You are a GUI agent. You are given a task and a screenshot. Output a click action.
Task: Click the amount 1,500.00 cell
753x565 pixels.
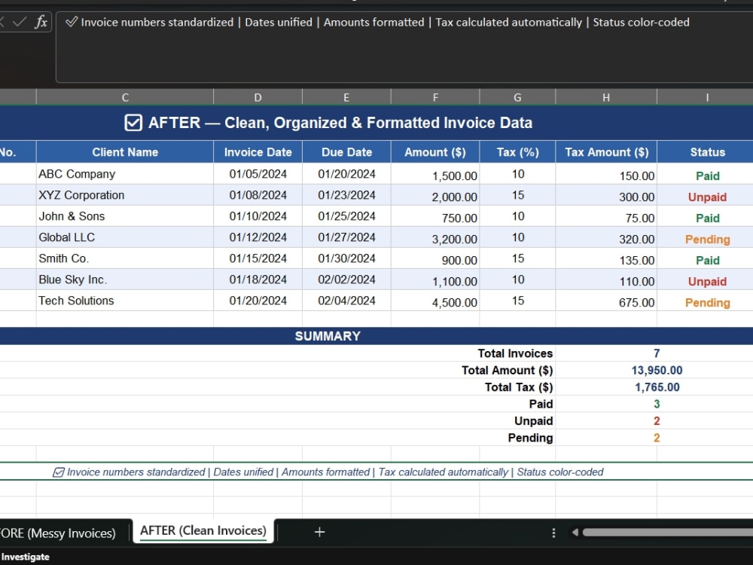tap(435, 174)
